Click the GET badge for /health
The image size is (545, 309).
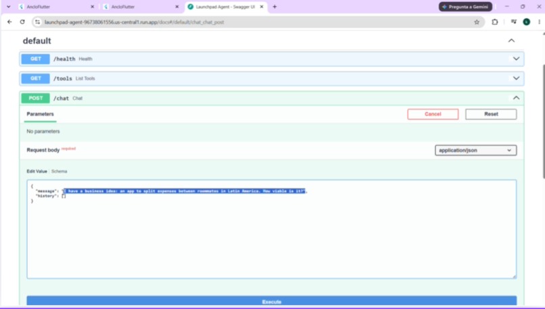point(35,59)
